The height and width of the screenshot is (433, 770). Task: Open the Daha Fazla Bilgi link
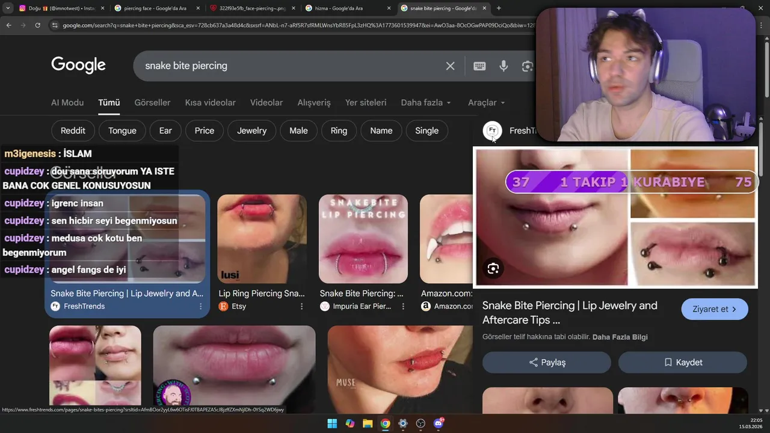click(620, 337)
